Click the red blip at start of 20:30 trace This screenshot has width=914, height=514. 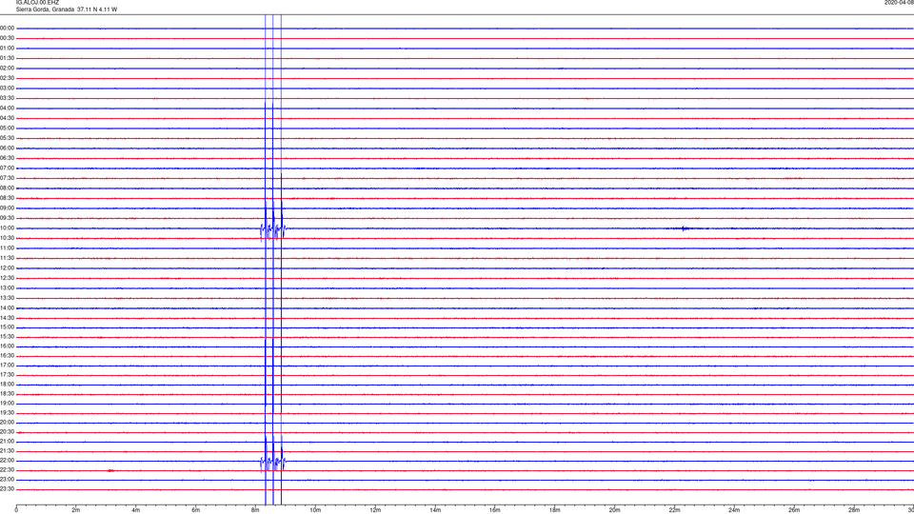(x=20, y=432)
